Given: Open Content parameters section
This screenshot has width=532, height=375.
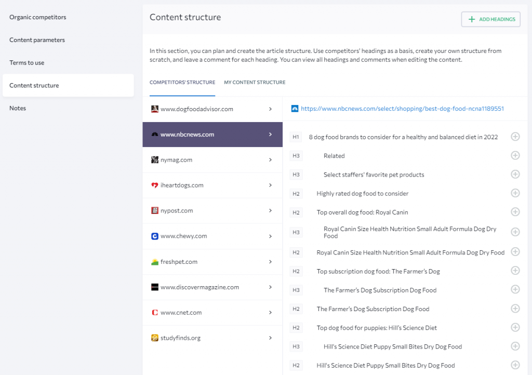Looking at the screenshot, I should click(x=37, y=39).
